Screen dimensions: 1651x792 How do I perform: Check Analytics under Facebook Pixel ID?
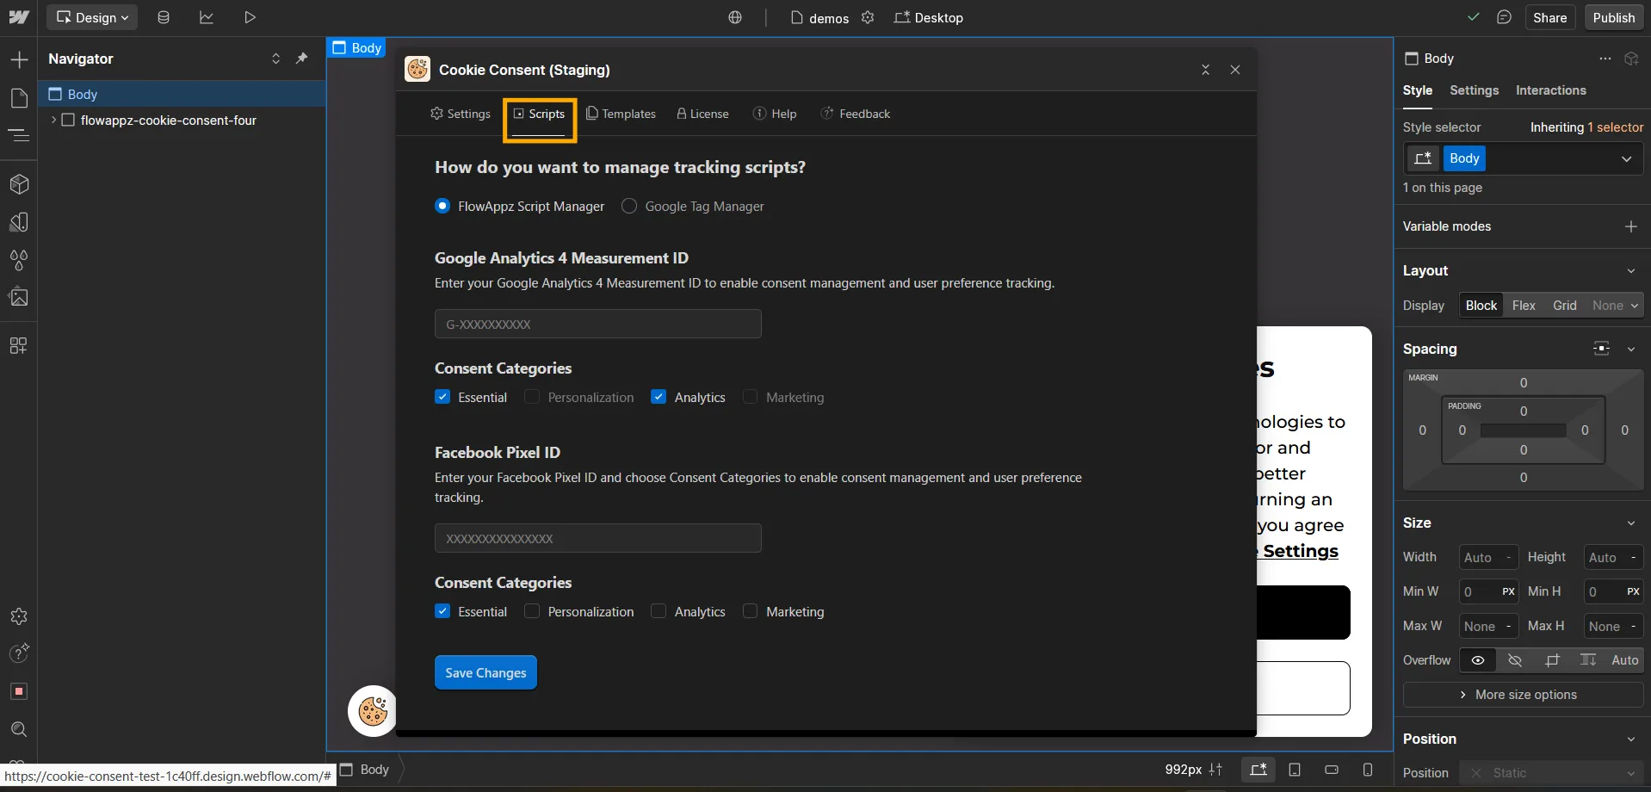659,611
